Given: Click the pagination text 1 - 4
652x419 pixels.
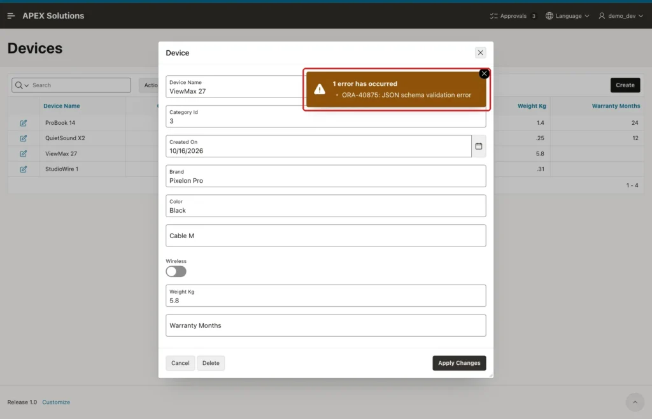Looking at the screenshot, I should tap(632, 185).
